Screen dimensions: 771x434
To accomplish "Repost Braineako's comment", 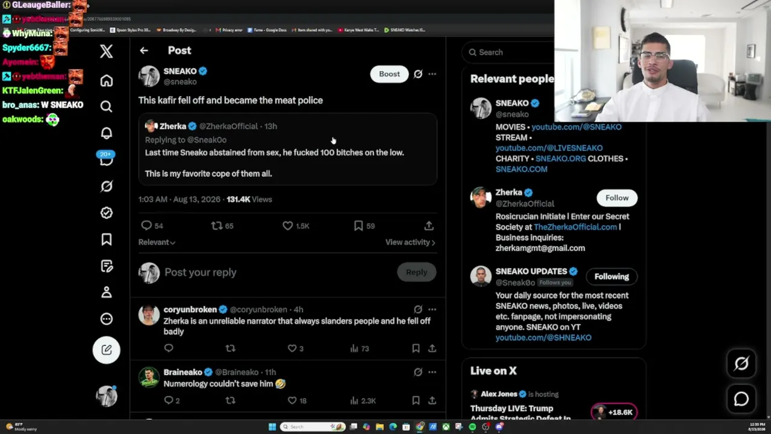I will pyautogui.click(x=230, y=400).
